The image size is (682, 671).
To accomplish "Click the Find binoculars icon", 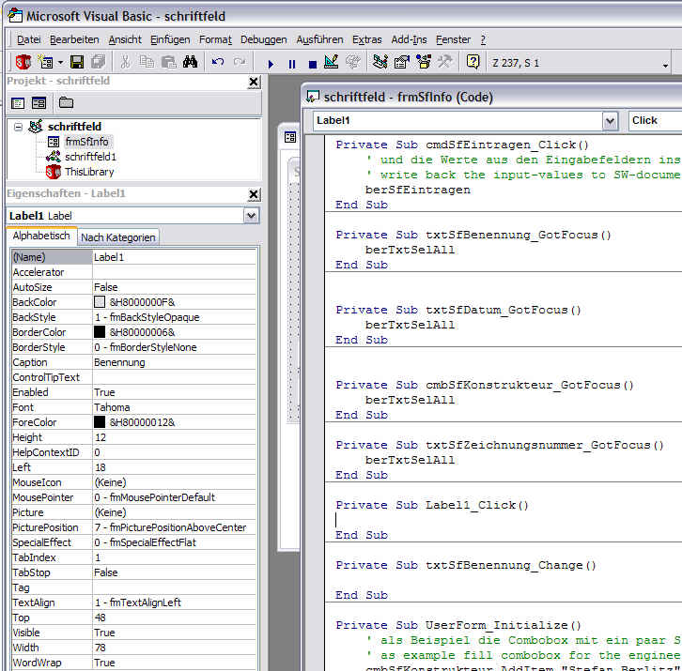I will [191, 63].
